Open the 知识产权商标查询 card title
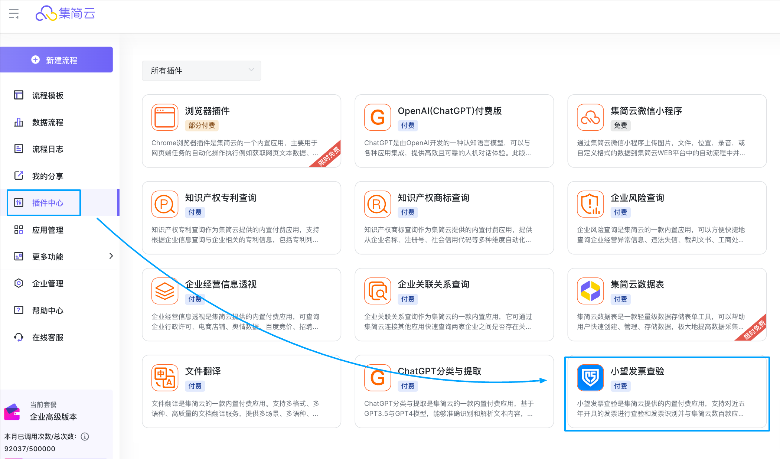 coord(433,198)
